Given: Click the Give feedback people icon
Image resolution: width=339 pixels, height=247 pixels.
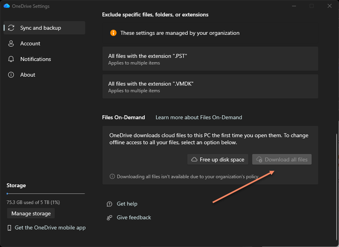Looking at the screenshot, I should point(109,218).
